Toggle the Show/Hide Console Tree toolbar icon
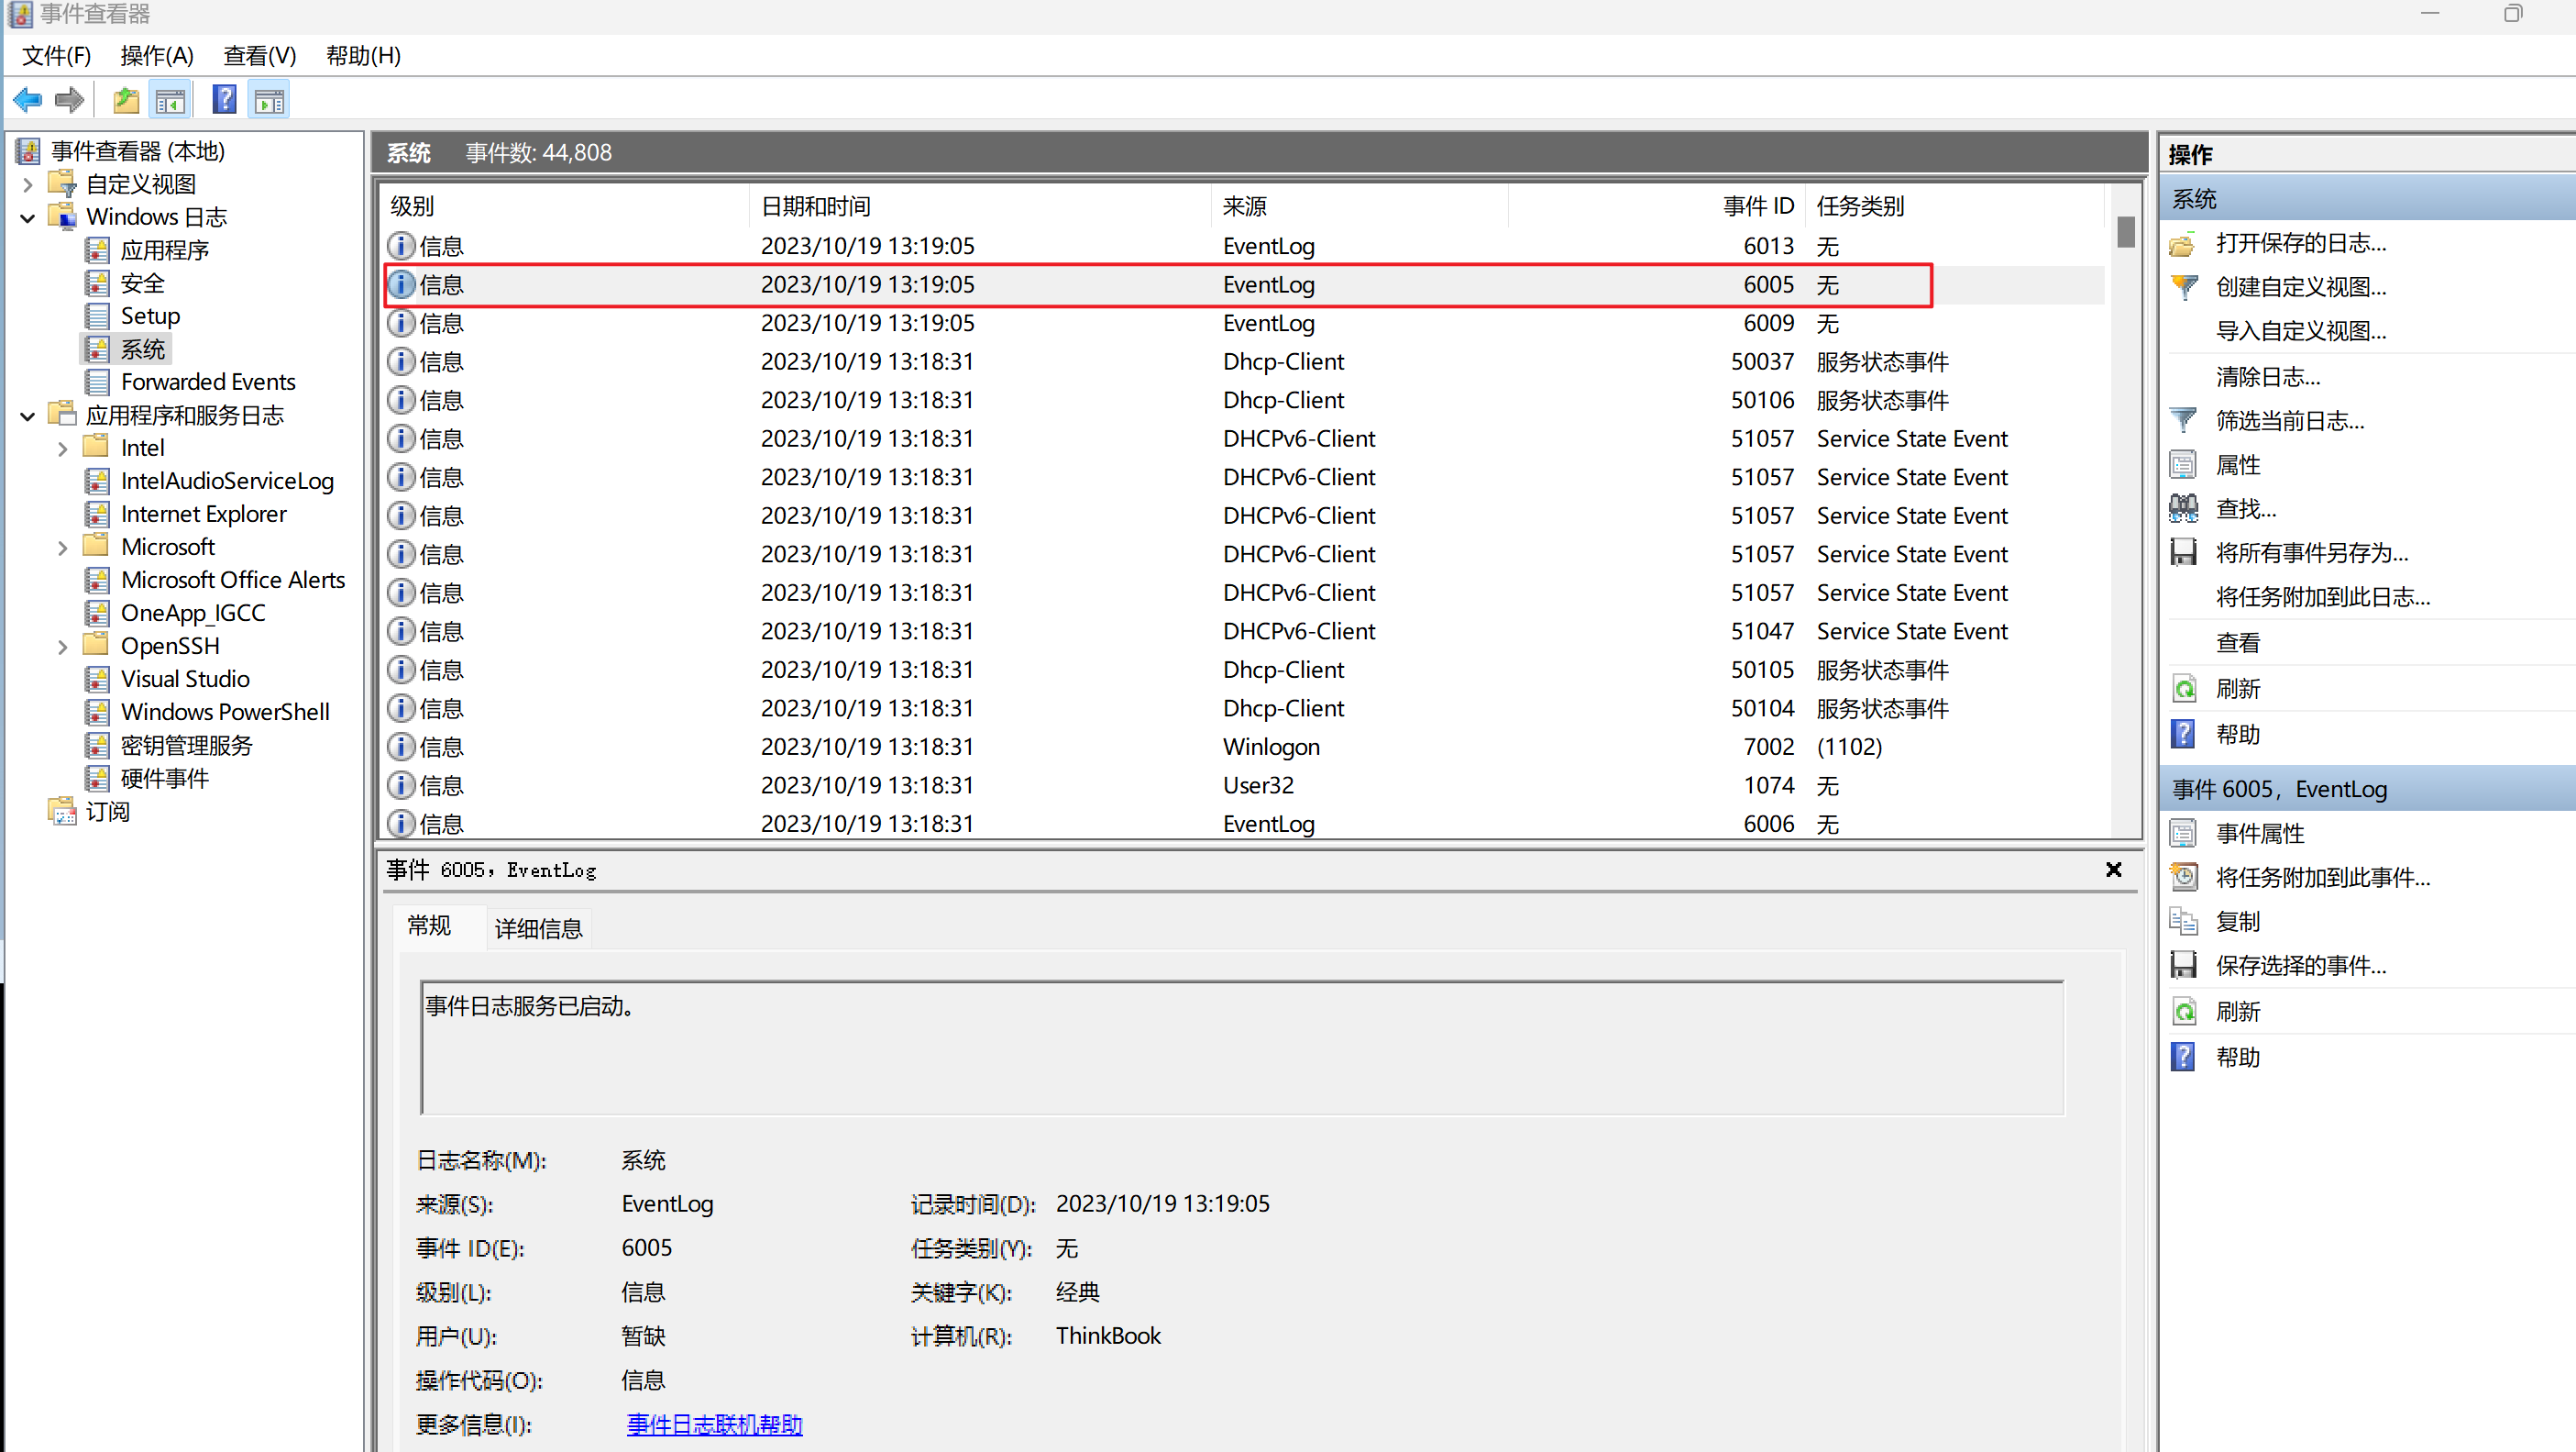 point(170,100)
